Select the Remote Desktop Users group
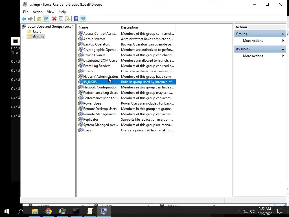 [100, 109]
